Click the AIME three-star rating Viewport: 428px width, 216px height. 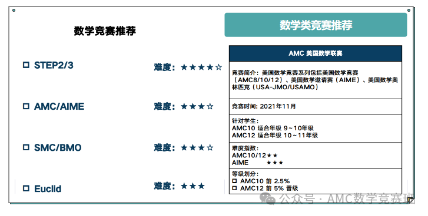[x=275, y=163]
